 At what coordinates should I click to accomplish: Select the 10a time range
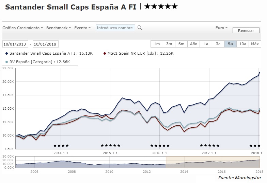[x=242, y=44]
